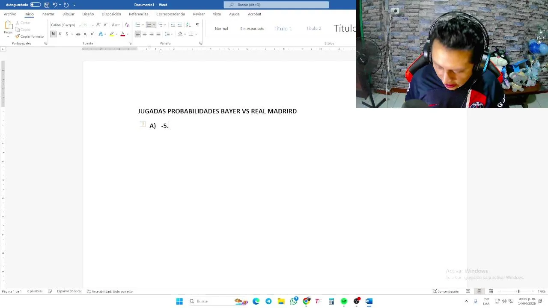Apply multilevel list formatting
Screen dimensions: 548x308
click(161, 25)
